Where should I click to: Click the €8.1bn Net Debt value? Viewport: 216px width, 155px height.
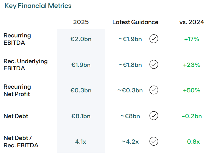[81, 116]
